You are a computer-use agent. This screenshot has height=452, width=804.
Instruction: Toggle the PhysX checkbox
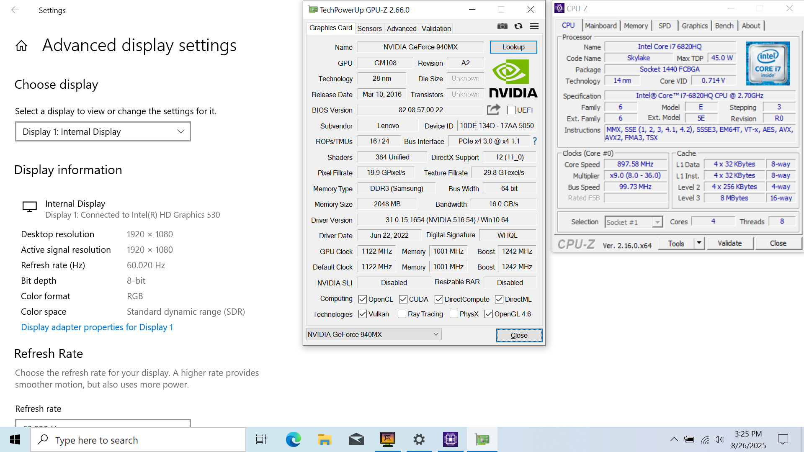(454, 314)
